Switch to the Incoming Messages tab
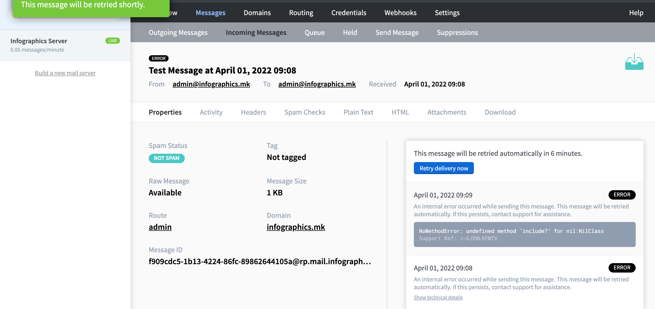The image size is (655, 309). (x=256, y=32)
